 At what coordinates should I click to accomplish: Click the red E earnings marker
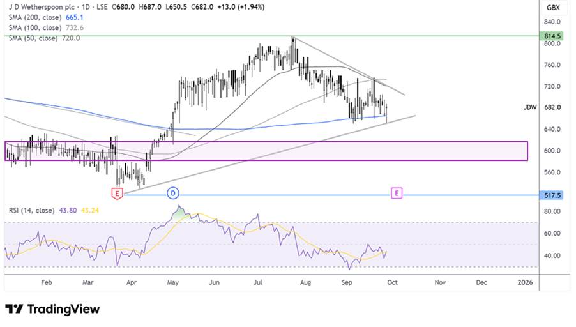click(117, 194)
